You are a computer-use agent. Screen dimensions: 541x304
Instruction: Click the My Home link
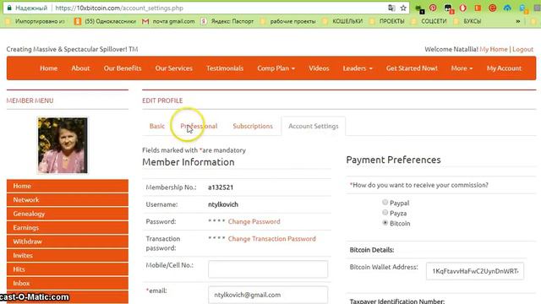[494, 49]
